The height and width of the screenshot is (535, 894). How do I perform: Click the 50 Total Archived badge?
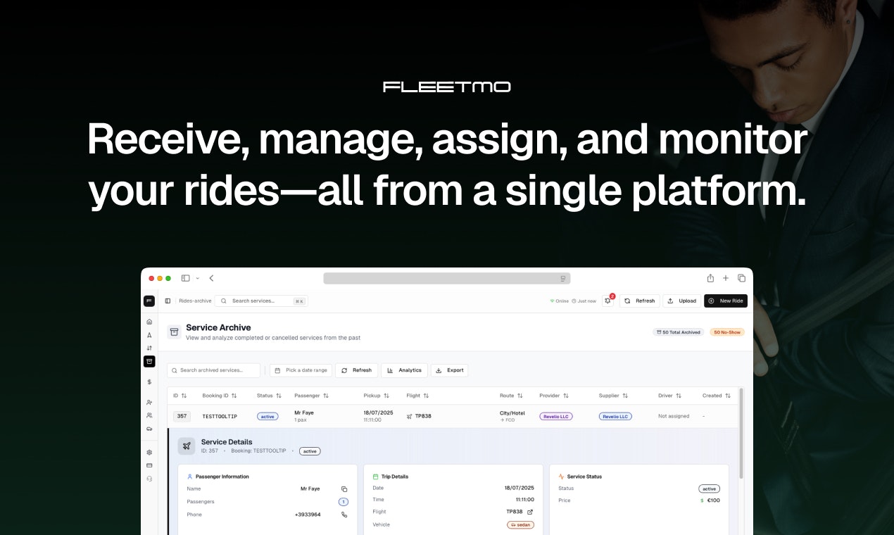tap(679, 332)
